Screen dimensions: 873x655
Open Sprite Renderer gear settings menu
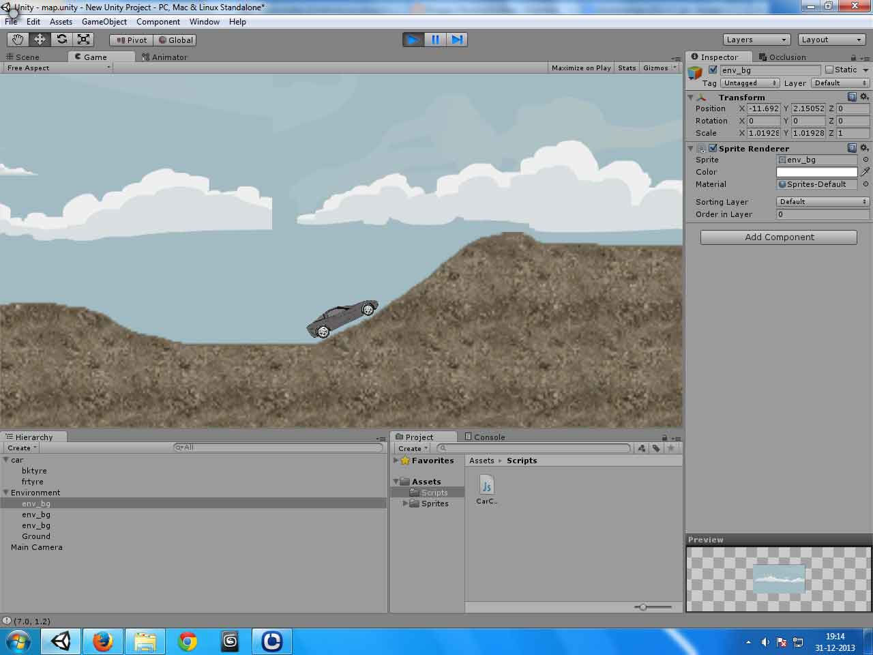(864, 148)
